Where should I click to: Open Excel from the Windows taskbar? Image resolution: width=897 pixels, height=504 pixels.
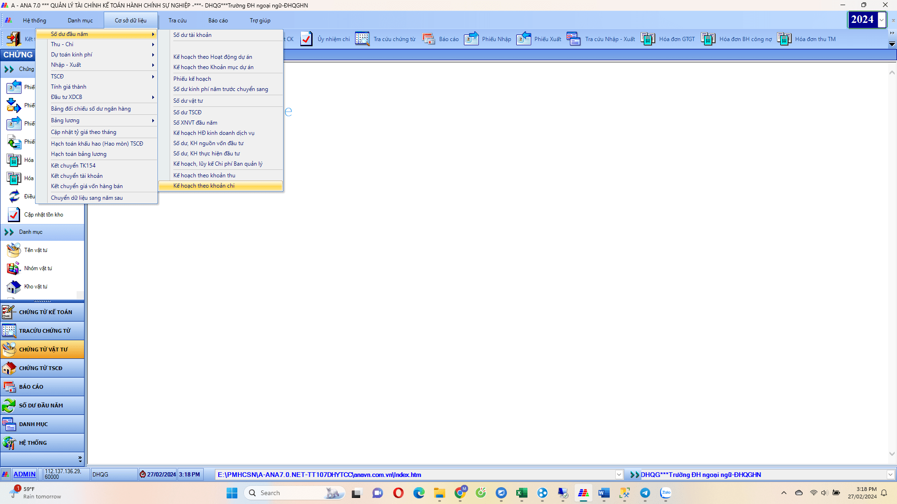521,493
